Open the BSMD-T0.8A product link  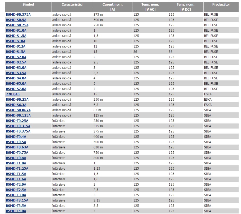point(16,158)
